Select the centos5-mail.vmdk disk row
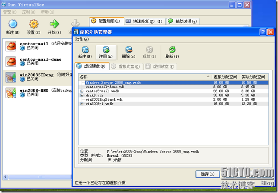 pos(174,91)
